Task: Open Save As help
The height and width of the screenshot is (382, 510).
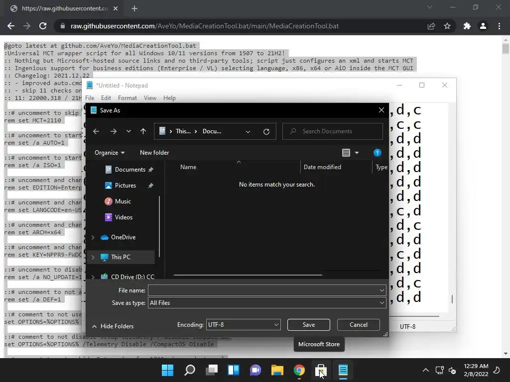Action: point(378,153)
